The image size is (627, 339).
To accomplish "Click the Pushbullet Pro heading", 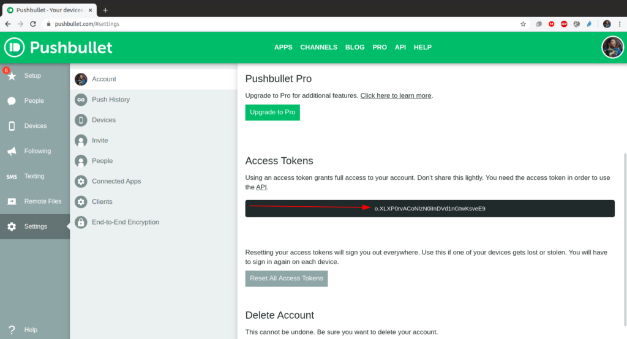I will (279, 79).
